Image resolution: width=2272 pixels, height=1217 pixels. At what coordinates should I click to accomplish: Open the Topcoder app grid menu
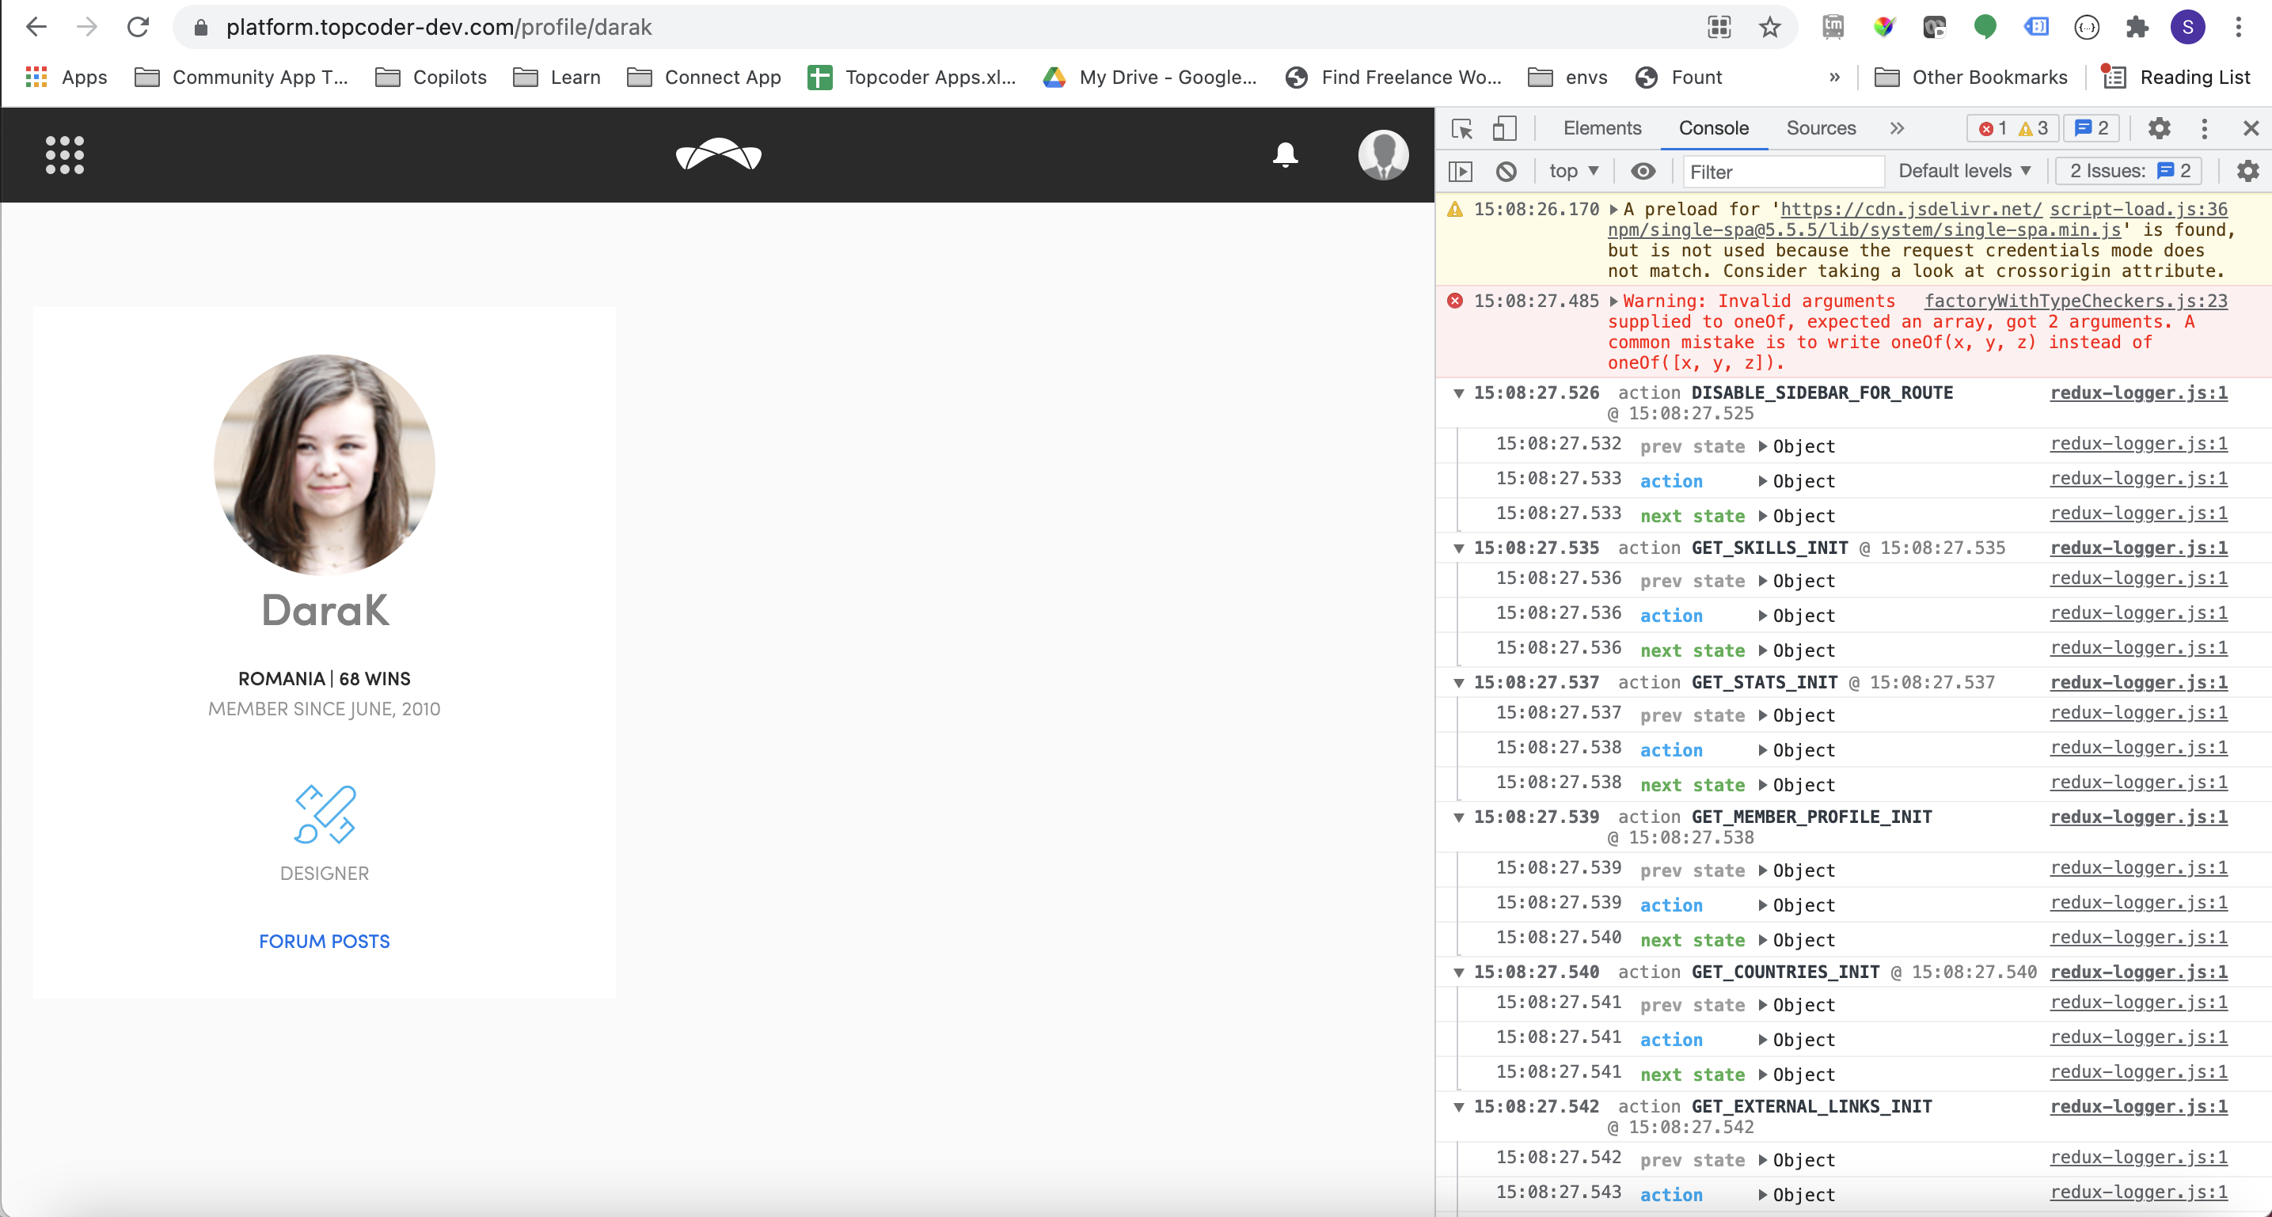[x=64, y=155]
